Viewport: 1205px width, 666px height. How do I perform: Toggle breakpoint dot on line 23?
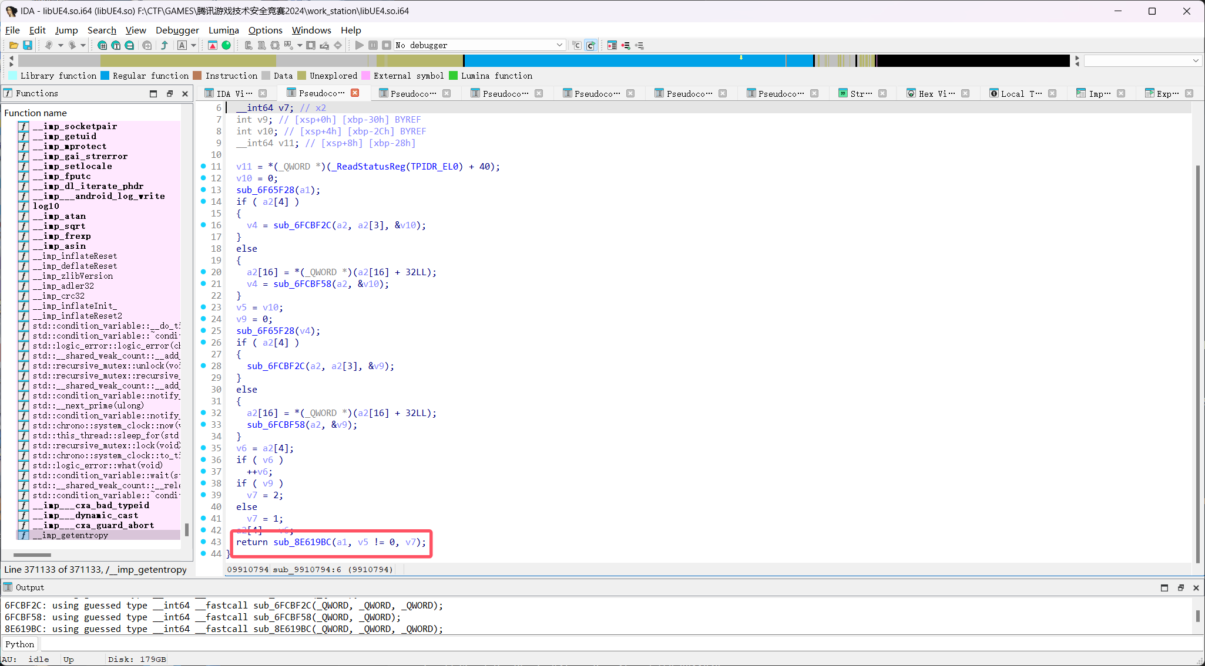(203, 307)
